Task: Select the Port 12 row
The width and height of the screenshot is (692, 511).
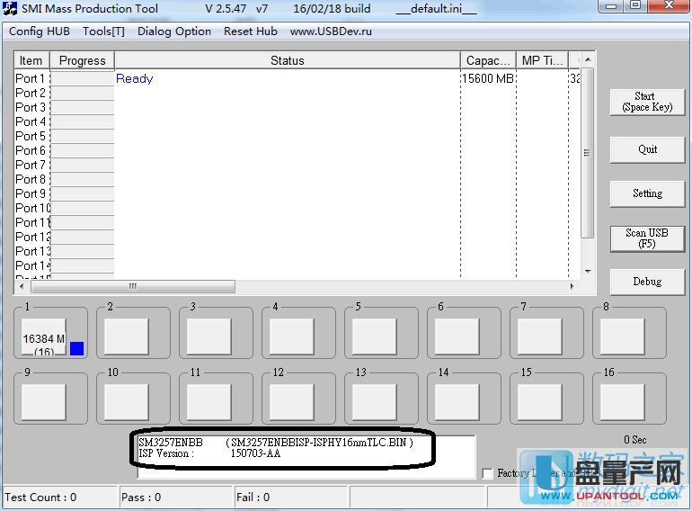Action: [x=297, y=237]
